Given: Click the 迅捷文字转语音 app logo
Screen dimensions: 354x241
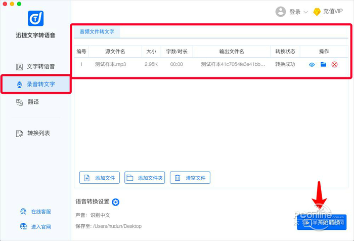Looking at the screenshot, I should [x=36, y=18].
